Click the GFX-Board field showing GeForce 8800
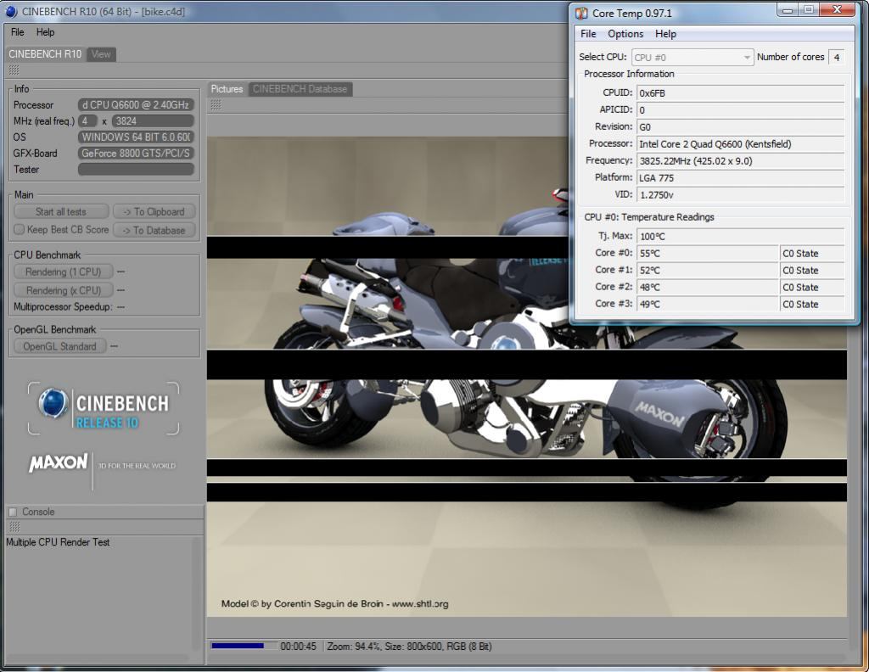 (x=136, y=153)
